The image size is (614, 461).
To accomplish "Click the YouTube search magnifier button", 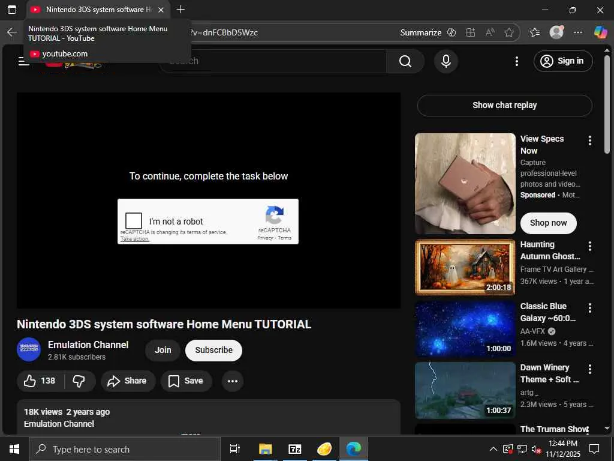I will click(x=405, y=61).
